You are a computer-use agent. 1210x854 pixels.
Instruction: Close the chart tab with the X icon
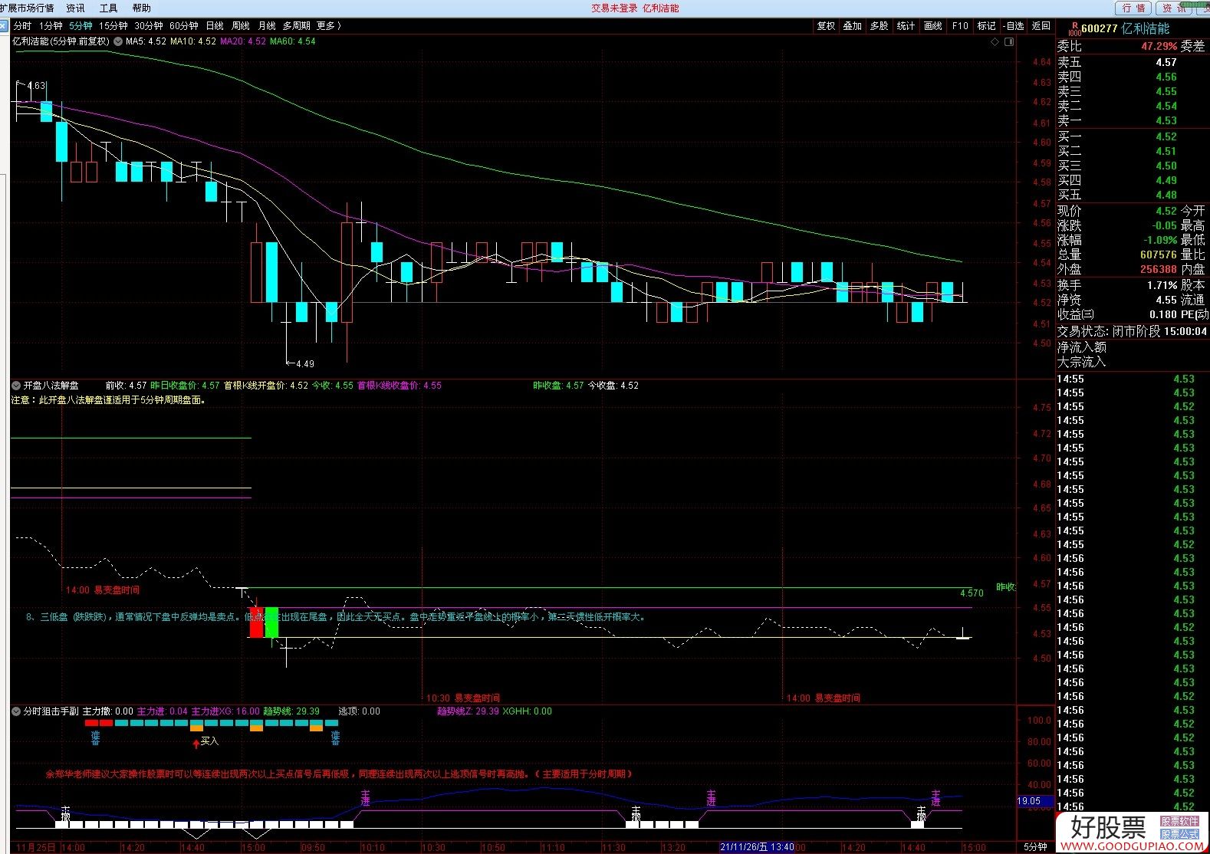point(4,26)
